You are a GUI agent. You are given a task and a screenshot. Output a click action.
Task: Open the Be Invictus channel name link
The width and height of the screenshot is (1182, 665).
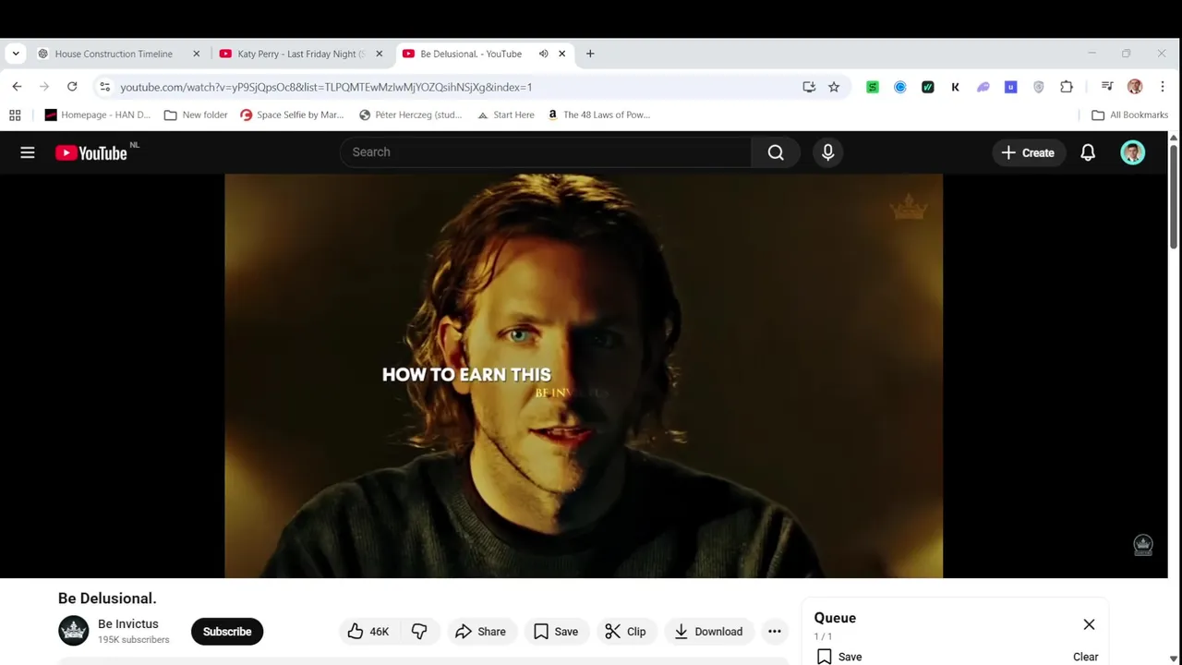128,624
